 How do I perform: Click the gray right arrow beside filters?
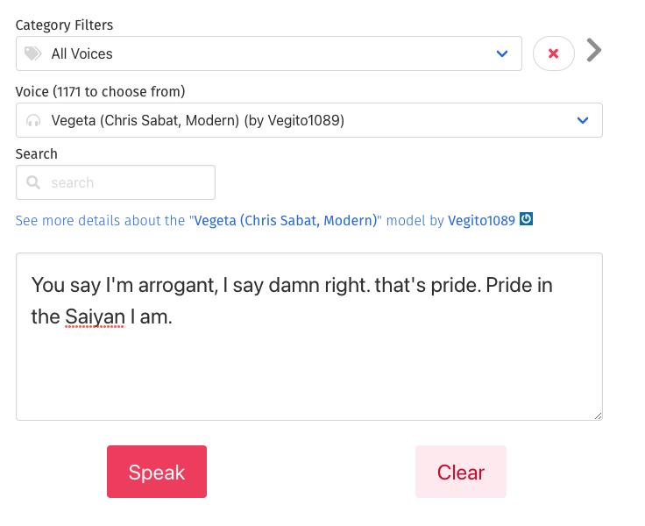pos(594,51)
